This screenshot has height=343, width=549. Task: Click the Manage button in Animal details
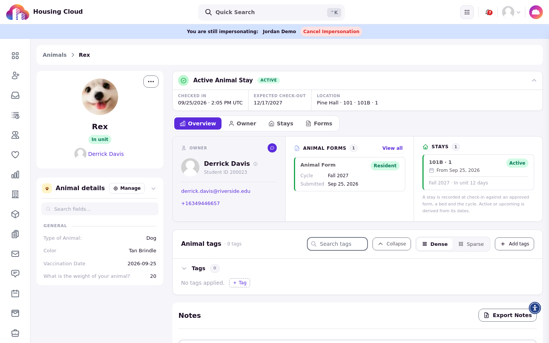[x=127, y=188]
